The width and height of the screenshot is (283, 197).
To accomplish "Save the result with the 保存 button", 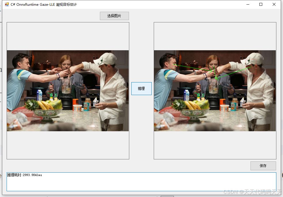I will 263,166.
